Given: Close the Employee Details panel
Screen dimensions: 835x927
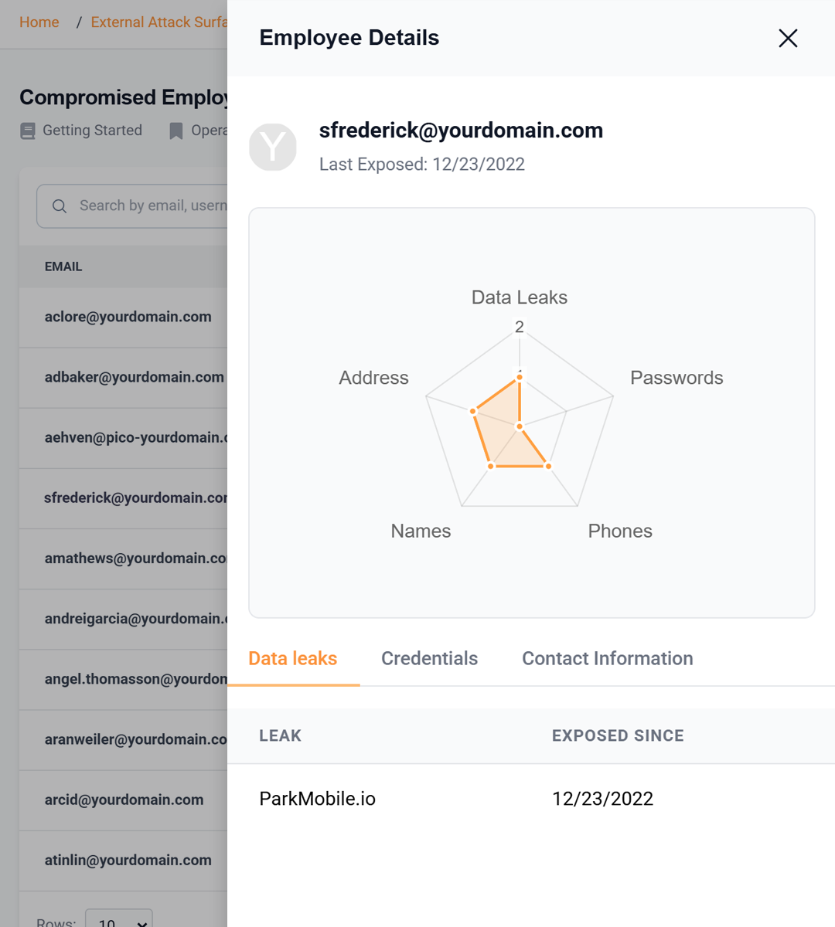Looking at the screenshot, I should pos(788,38).
